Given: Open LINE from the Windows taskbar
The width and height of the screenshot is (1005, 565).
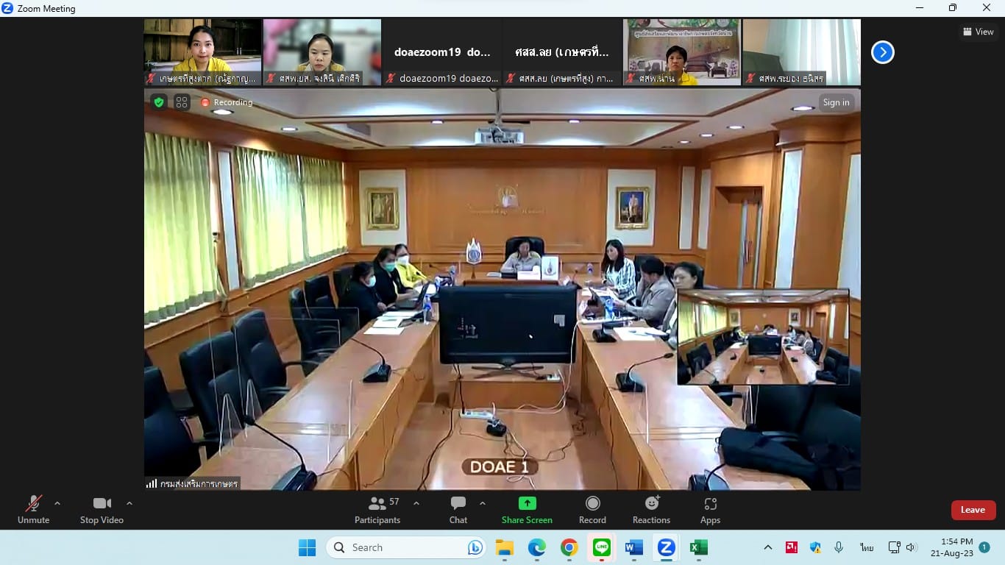Looking at the screenshot, I should click(602, 547).
